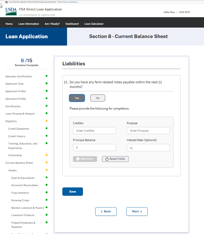Focus the Principal Balance field
The image size is (204, 234).
point(94,148)
